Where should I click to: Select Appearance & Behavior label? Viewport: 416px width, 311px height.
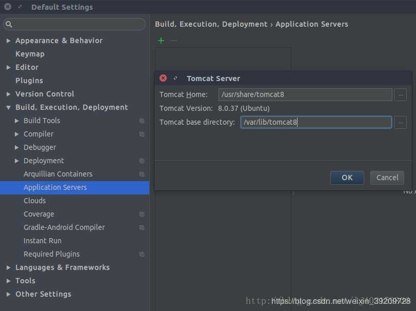[x=59, y=41]
